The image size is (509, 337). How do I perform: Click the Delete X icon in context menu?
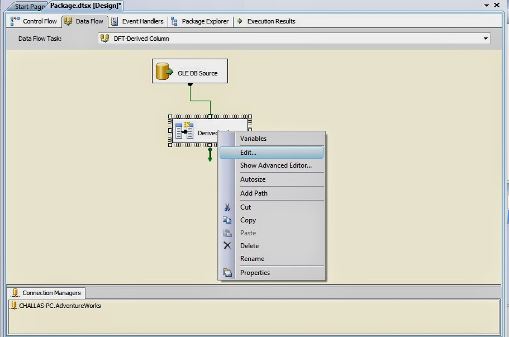click(227, 246)
